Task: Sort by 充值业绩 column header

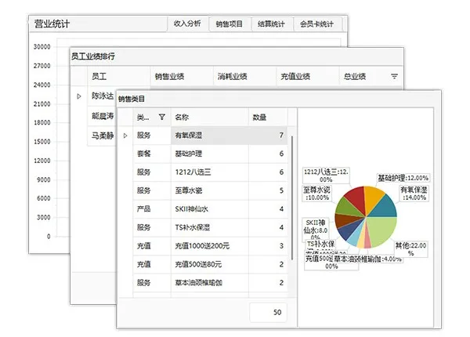Action: [x=308, y=77]
